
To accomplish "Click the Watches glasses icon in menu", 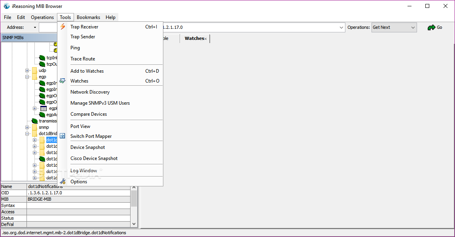I will pos(63,81).
